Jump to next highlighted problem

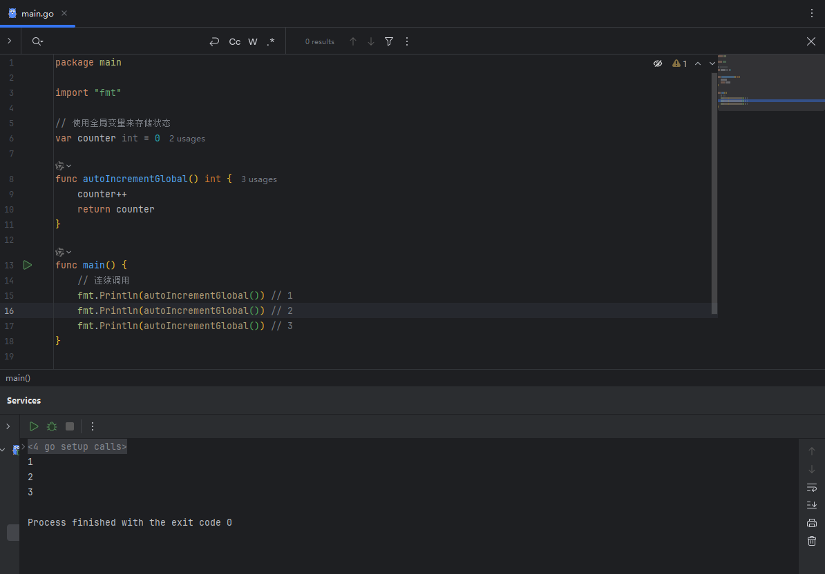coord(712,63)
